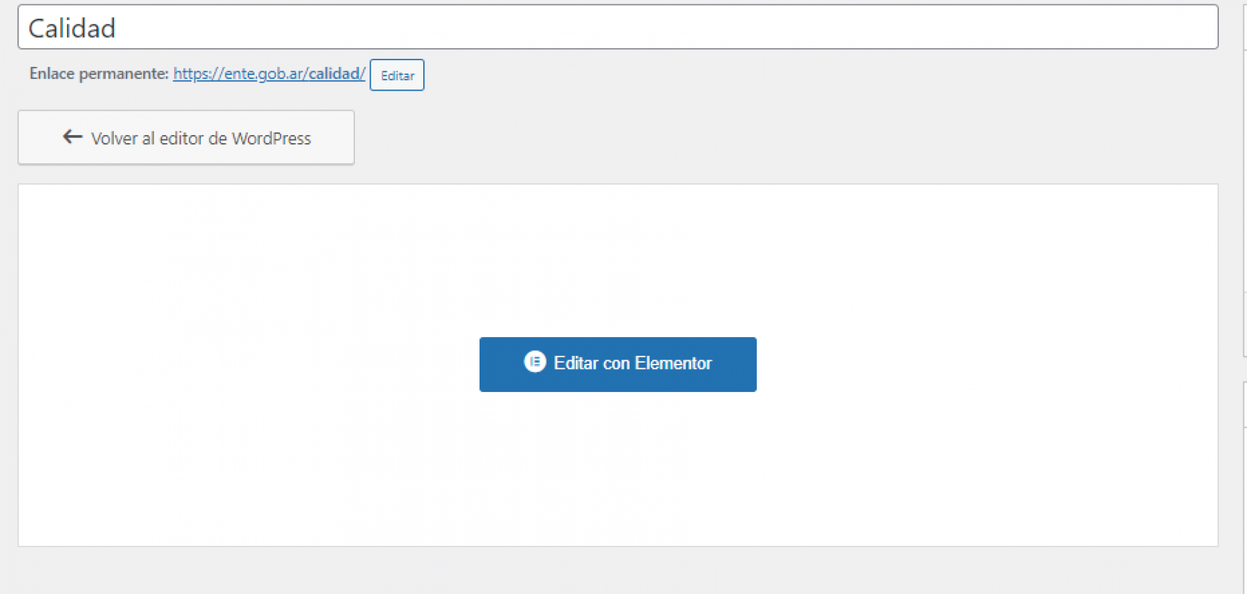Click the Enlace permanente label text
Viewport: 1247px width, 594px height.
pyautogui.click(x=99, y=74)
